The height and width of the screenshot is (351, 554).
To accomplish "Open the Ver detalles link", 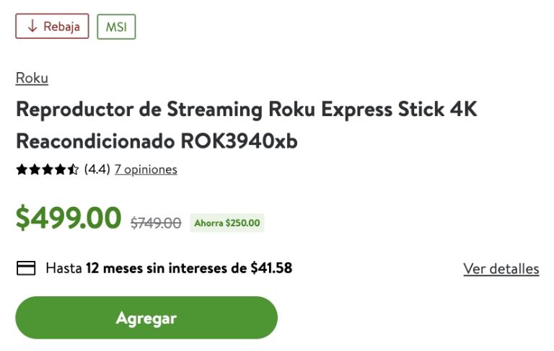I will (501, 269).
